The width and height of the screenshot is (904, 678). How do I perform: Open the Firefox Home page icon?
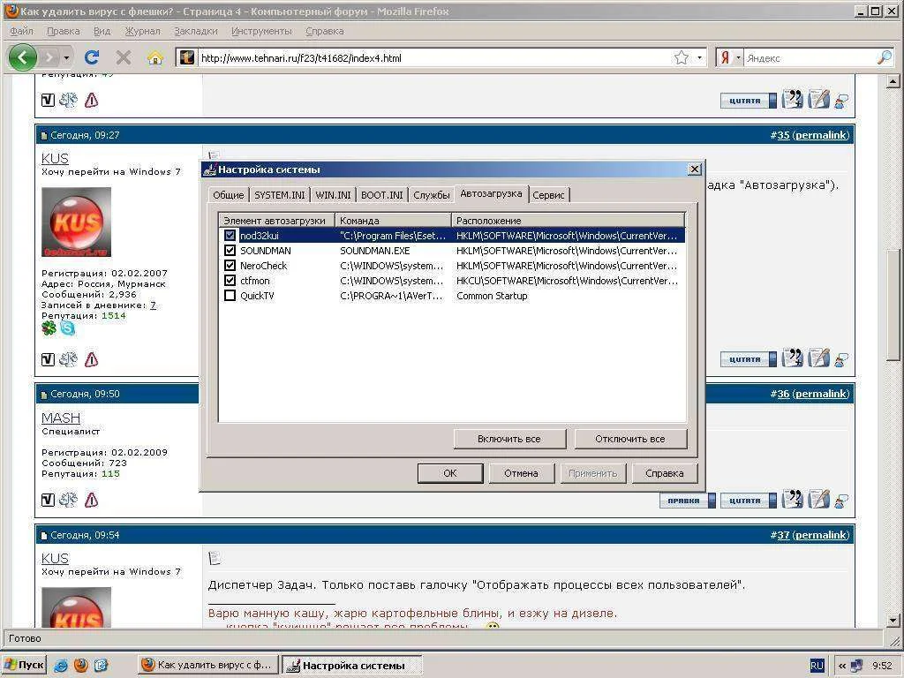tap(154, 57)
